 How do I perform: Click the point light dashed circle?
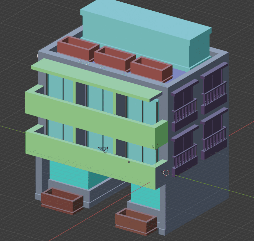[x=155, y=146]
